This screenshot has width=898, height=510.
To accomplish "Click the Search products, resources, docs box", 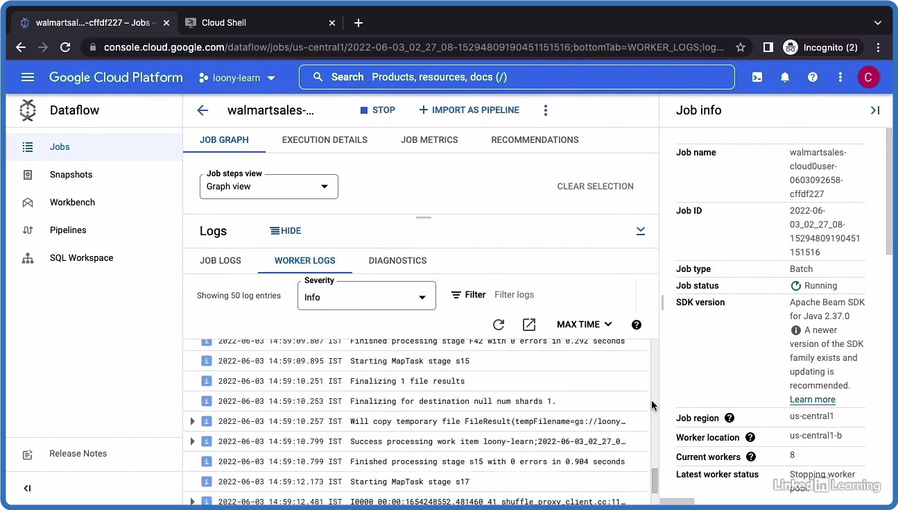I will click(517, 77).
